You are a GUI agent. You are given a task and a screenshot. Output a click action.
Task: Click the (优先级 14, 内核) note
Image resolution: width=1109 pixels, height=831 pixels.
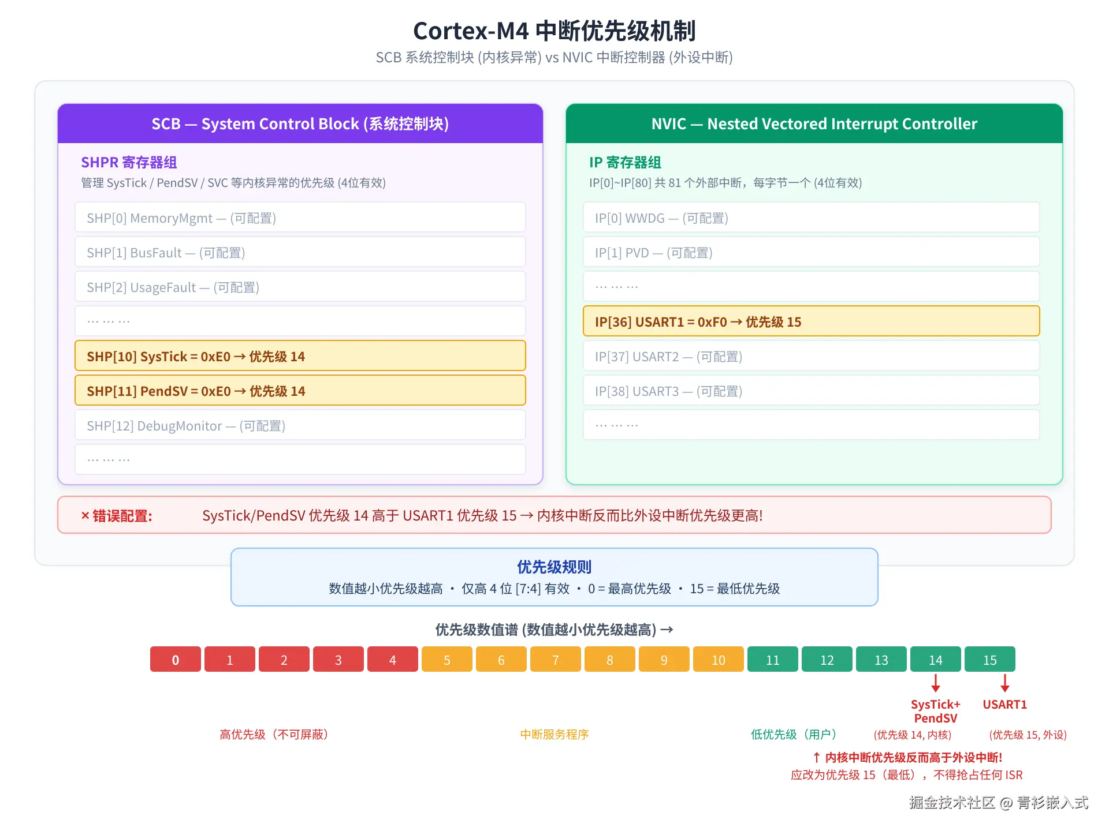[913, 735]
